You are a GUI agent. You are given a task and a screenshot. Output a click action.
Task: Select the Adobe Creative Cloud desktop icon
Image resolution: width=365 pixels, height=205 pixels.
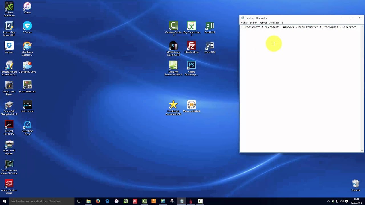[x=9, y=187]
